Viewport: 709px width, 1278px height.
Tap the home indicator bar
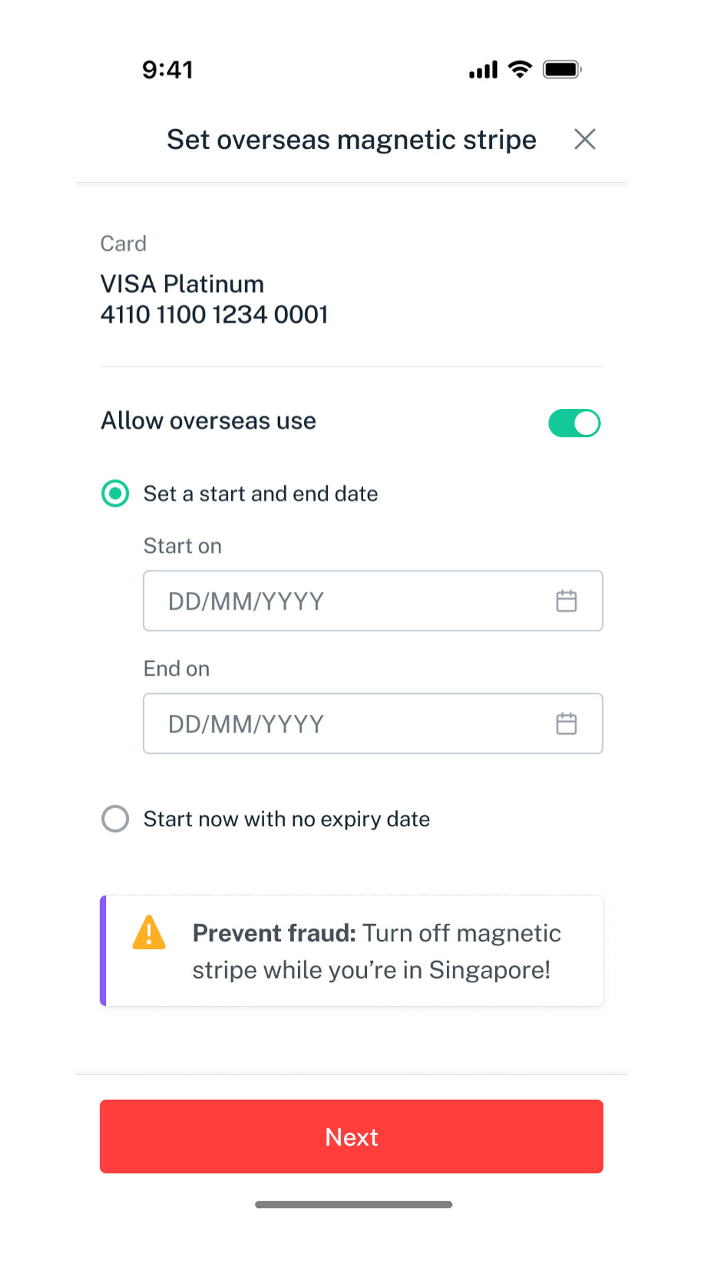coord(353,1205)
